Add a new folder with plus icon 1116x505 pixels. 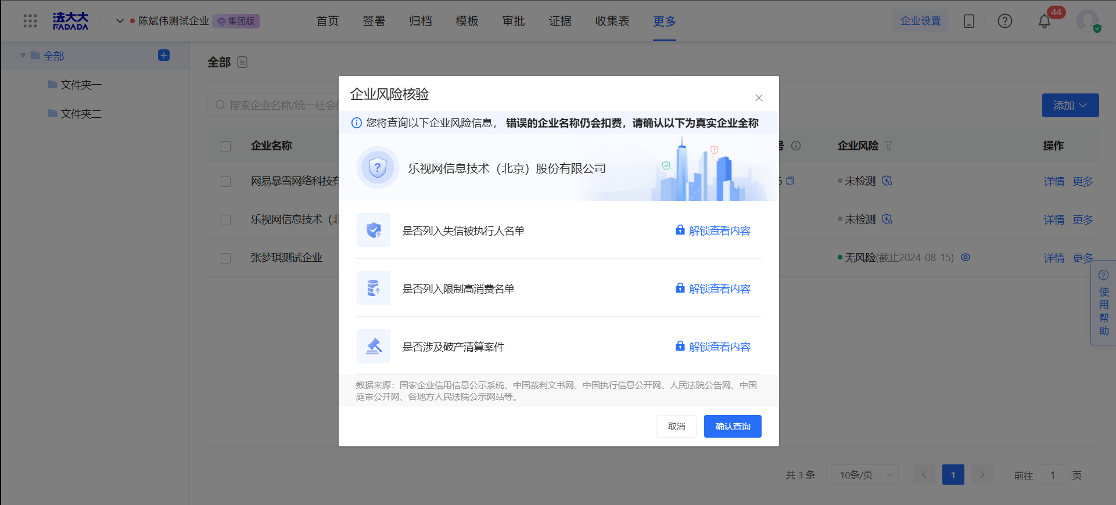point(164,55)
